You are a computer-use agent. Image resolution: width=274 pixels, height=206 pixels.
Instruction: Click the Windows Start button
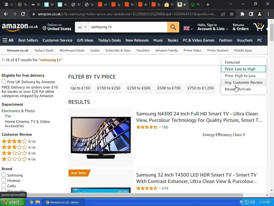click(x=13, y=202)
